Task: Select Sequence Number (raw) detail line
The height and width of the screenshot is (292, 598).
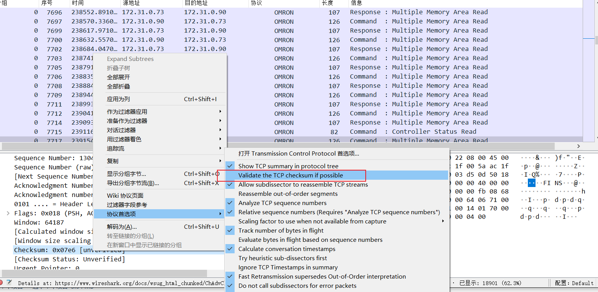Action: (54, 167)
